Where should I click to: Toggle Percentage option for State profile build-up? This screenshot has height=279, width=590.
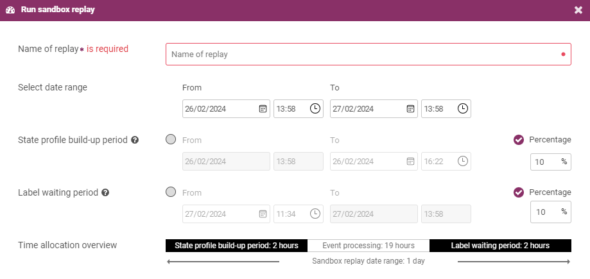(x=519, y=140)
